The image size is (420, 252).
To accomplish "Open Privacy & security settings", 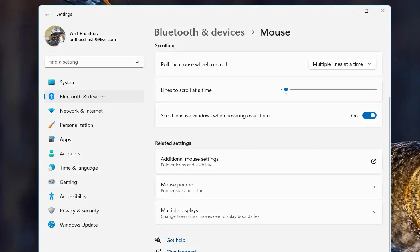I will [94, 210].
